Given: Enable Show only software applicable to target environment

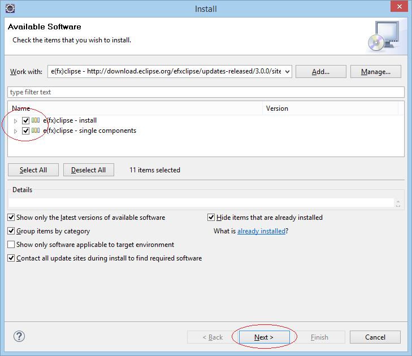Looking at the screenshot, I should click(x=11, y=245).
